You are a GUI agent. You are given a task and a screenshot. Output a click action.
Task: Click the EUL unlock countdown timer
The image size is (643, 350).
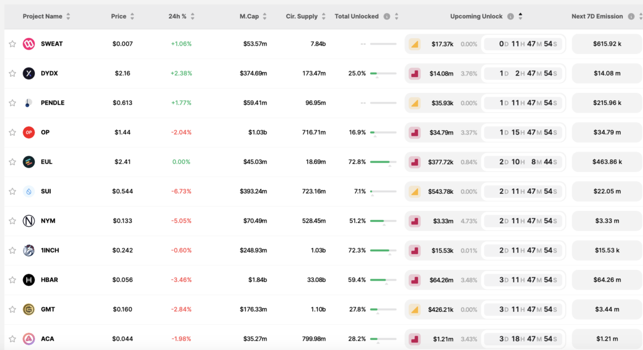coord(523,162)
